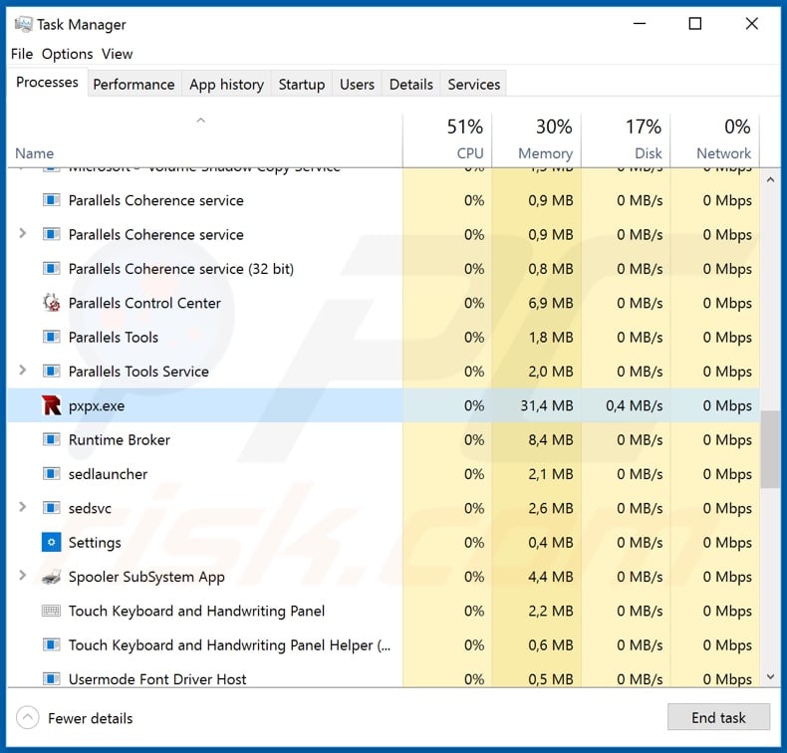Screen dimensions: 787x753
Task: Open the View menu
Action: coord(117,54)
